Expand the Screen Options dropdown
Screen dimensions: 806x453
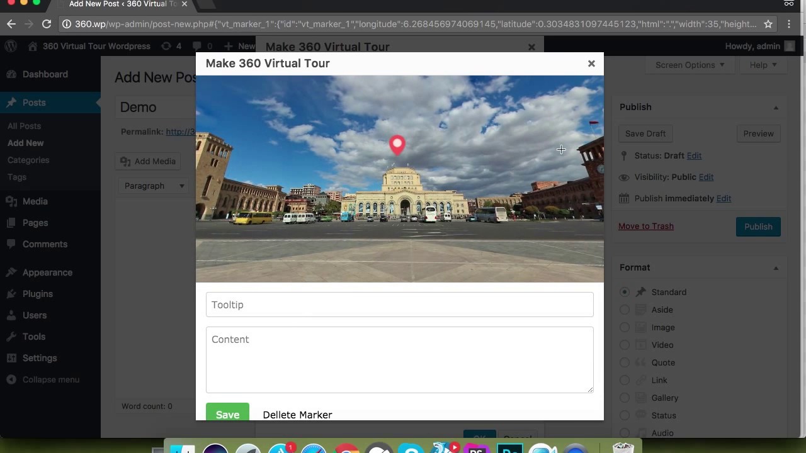[690, 65]
